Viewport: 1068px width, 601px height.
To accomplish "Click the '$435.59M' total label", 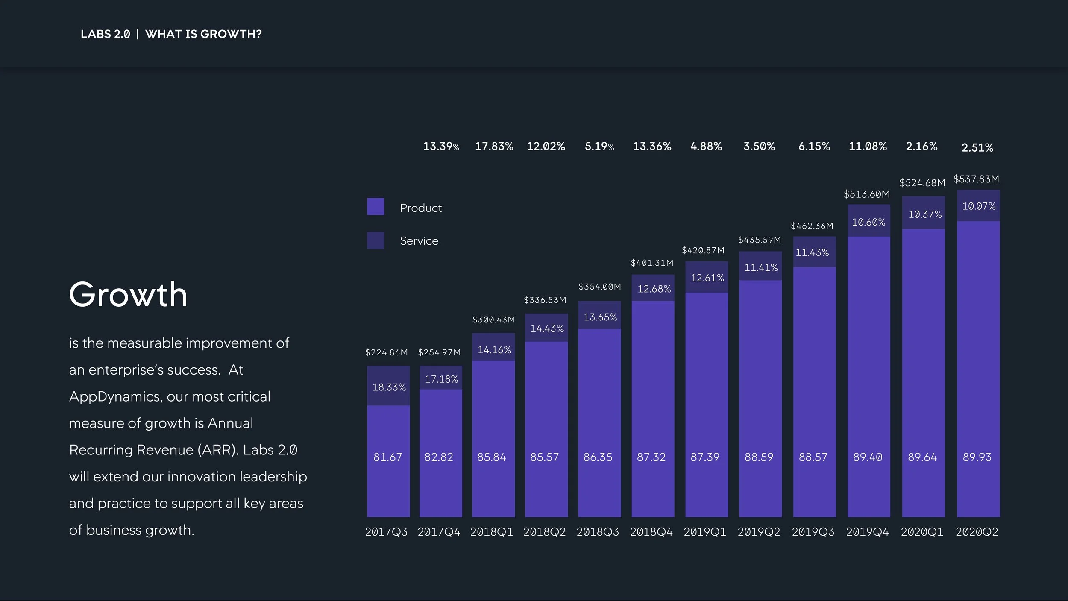I will [x=760, y=240].
